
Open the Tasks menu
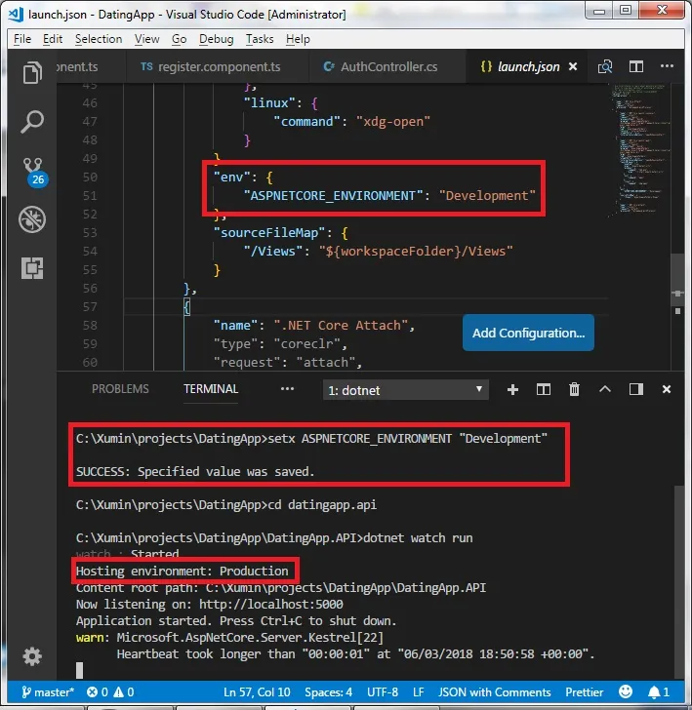(x=260, y=39)
